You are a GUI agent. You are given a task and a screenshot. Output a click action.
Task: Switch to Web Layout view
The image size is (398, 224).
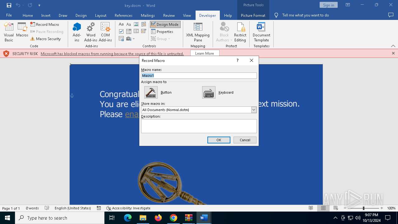(336, 208)
